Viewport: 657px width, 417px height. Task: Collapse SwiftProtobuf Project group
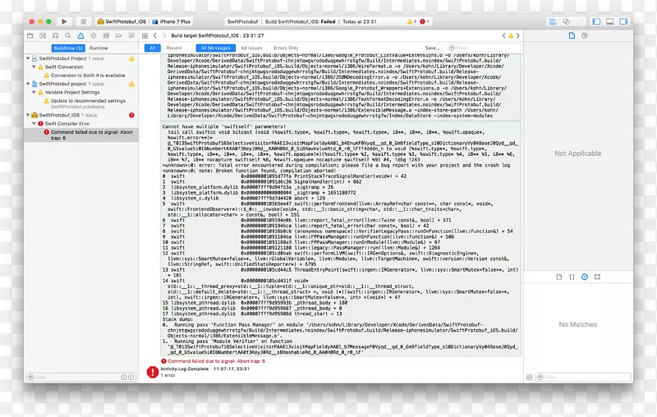click(28, 58)
